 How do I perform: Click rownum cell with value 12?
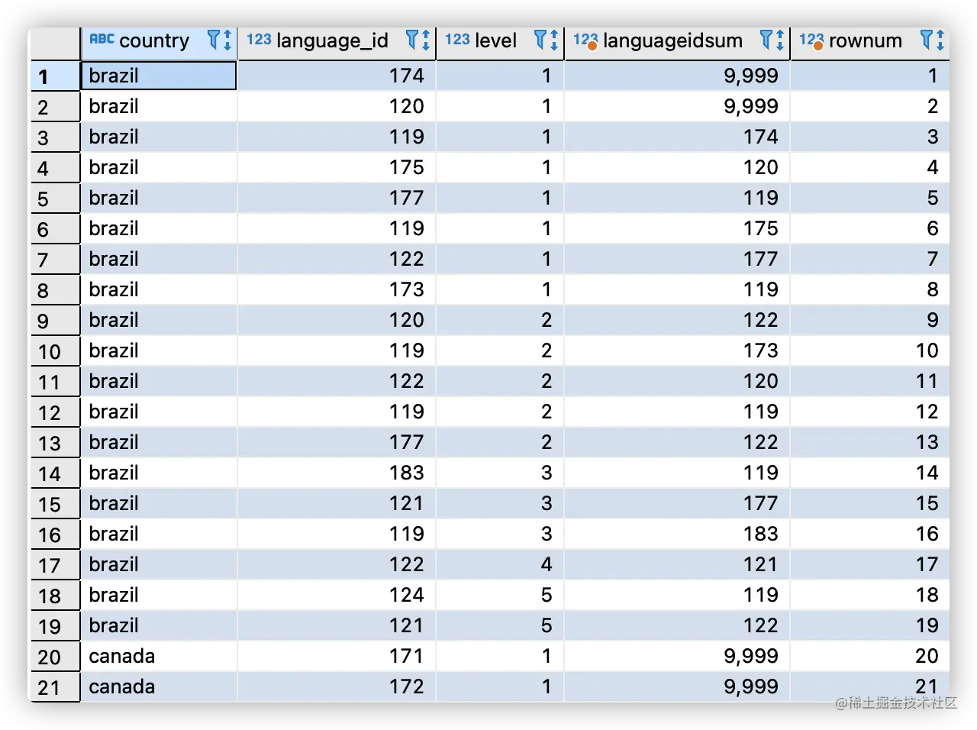click(x=870, y=412)
